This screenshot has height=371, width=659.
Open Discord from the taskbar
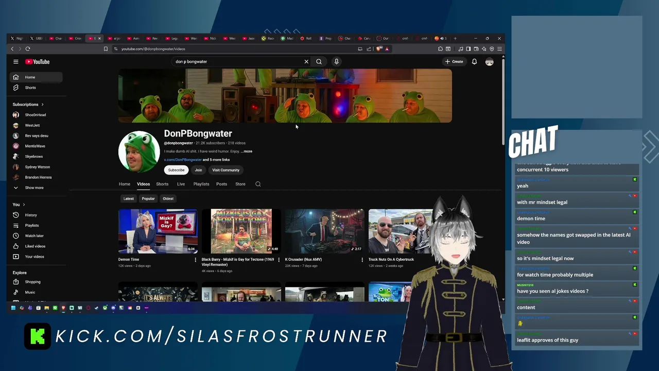[113, 308]
